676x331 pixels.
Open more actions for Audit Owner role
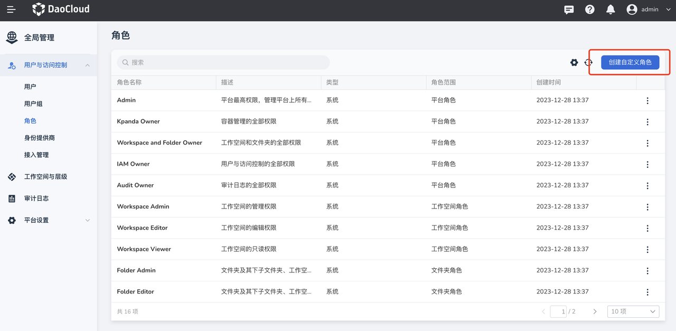647,185
